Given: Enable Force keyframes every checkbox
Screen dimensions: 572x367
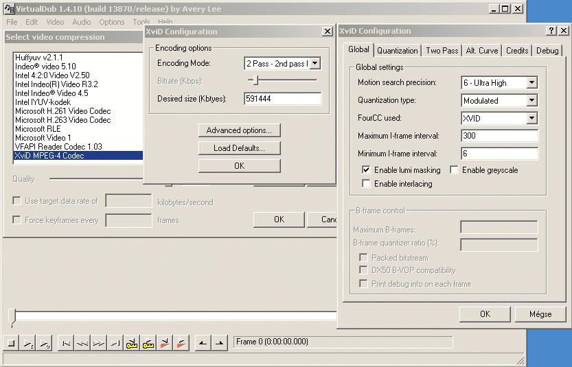Looking at the screenshot, I should point(16,220).
